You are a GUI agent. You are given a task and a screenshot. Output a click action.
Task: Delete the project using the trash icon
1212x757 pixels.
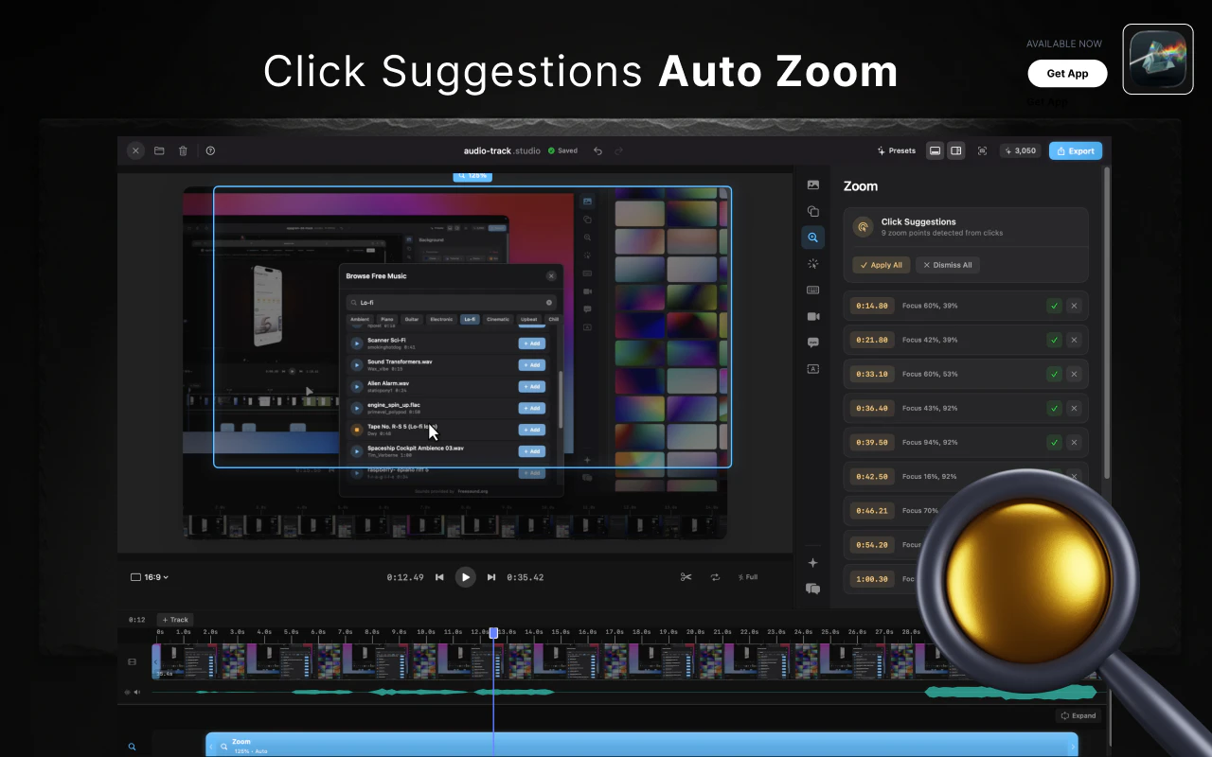(183, 150)
